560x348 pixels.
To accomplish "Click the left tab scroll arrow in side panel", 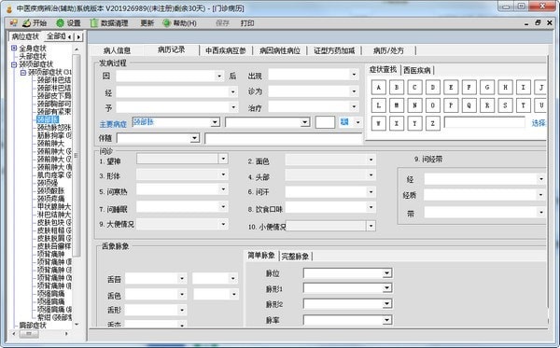I will coord(70,36).
